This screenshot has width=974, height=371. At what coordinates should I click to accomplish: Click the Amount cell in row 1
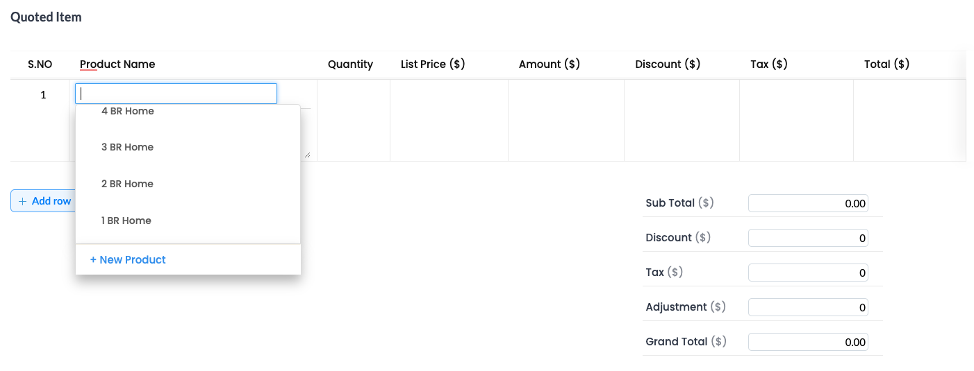(566, 120)
